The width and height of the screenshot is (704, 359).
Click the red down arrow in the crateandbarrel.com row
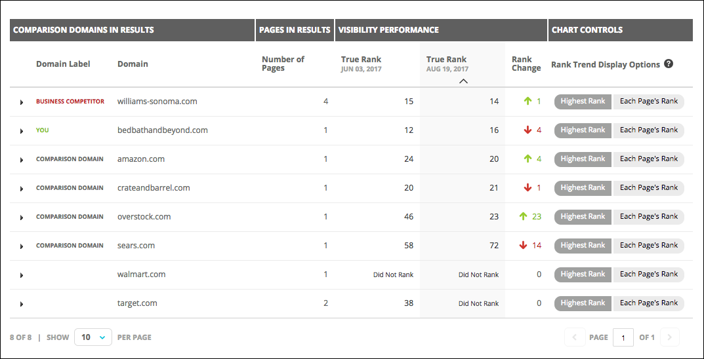(x=528, y=188)
